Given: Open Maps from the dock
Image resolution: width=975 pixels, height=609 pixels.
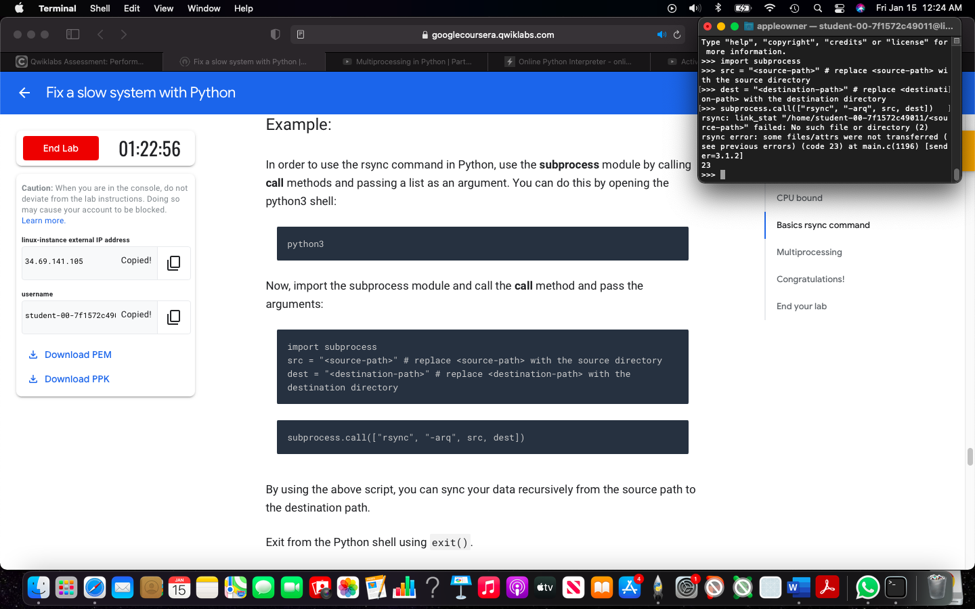Looking at the screenshot, I should (236, 587).
